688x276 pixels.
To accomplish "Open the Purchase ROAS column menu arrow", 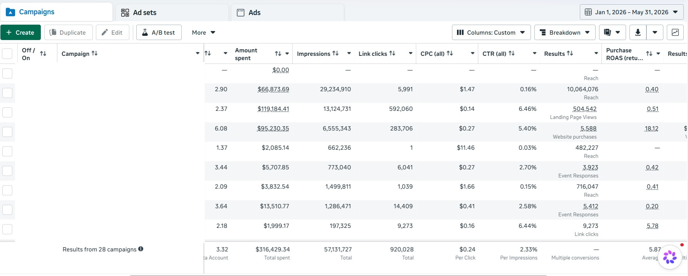I will [658, 54].
